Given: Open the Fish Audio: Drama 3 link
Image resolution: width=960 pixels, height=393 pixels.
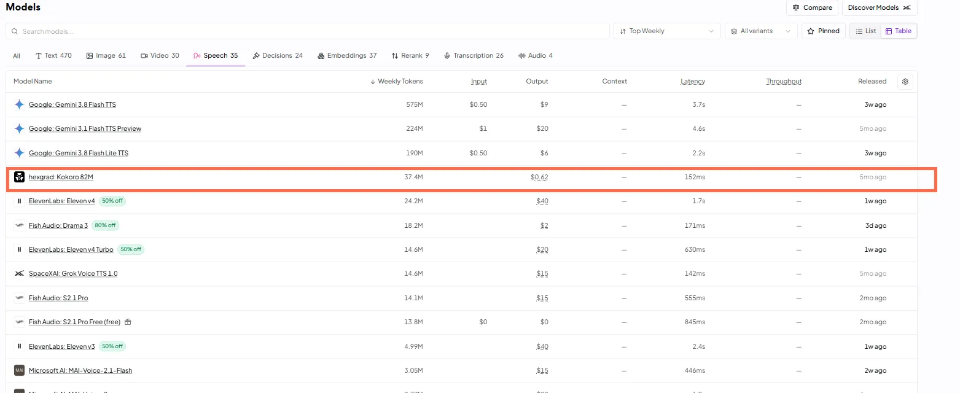Looking at the screenshot, I should pyautogui.click(x=58, y=225).
